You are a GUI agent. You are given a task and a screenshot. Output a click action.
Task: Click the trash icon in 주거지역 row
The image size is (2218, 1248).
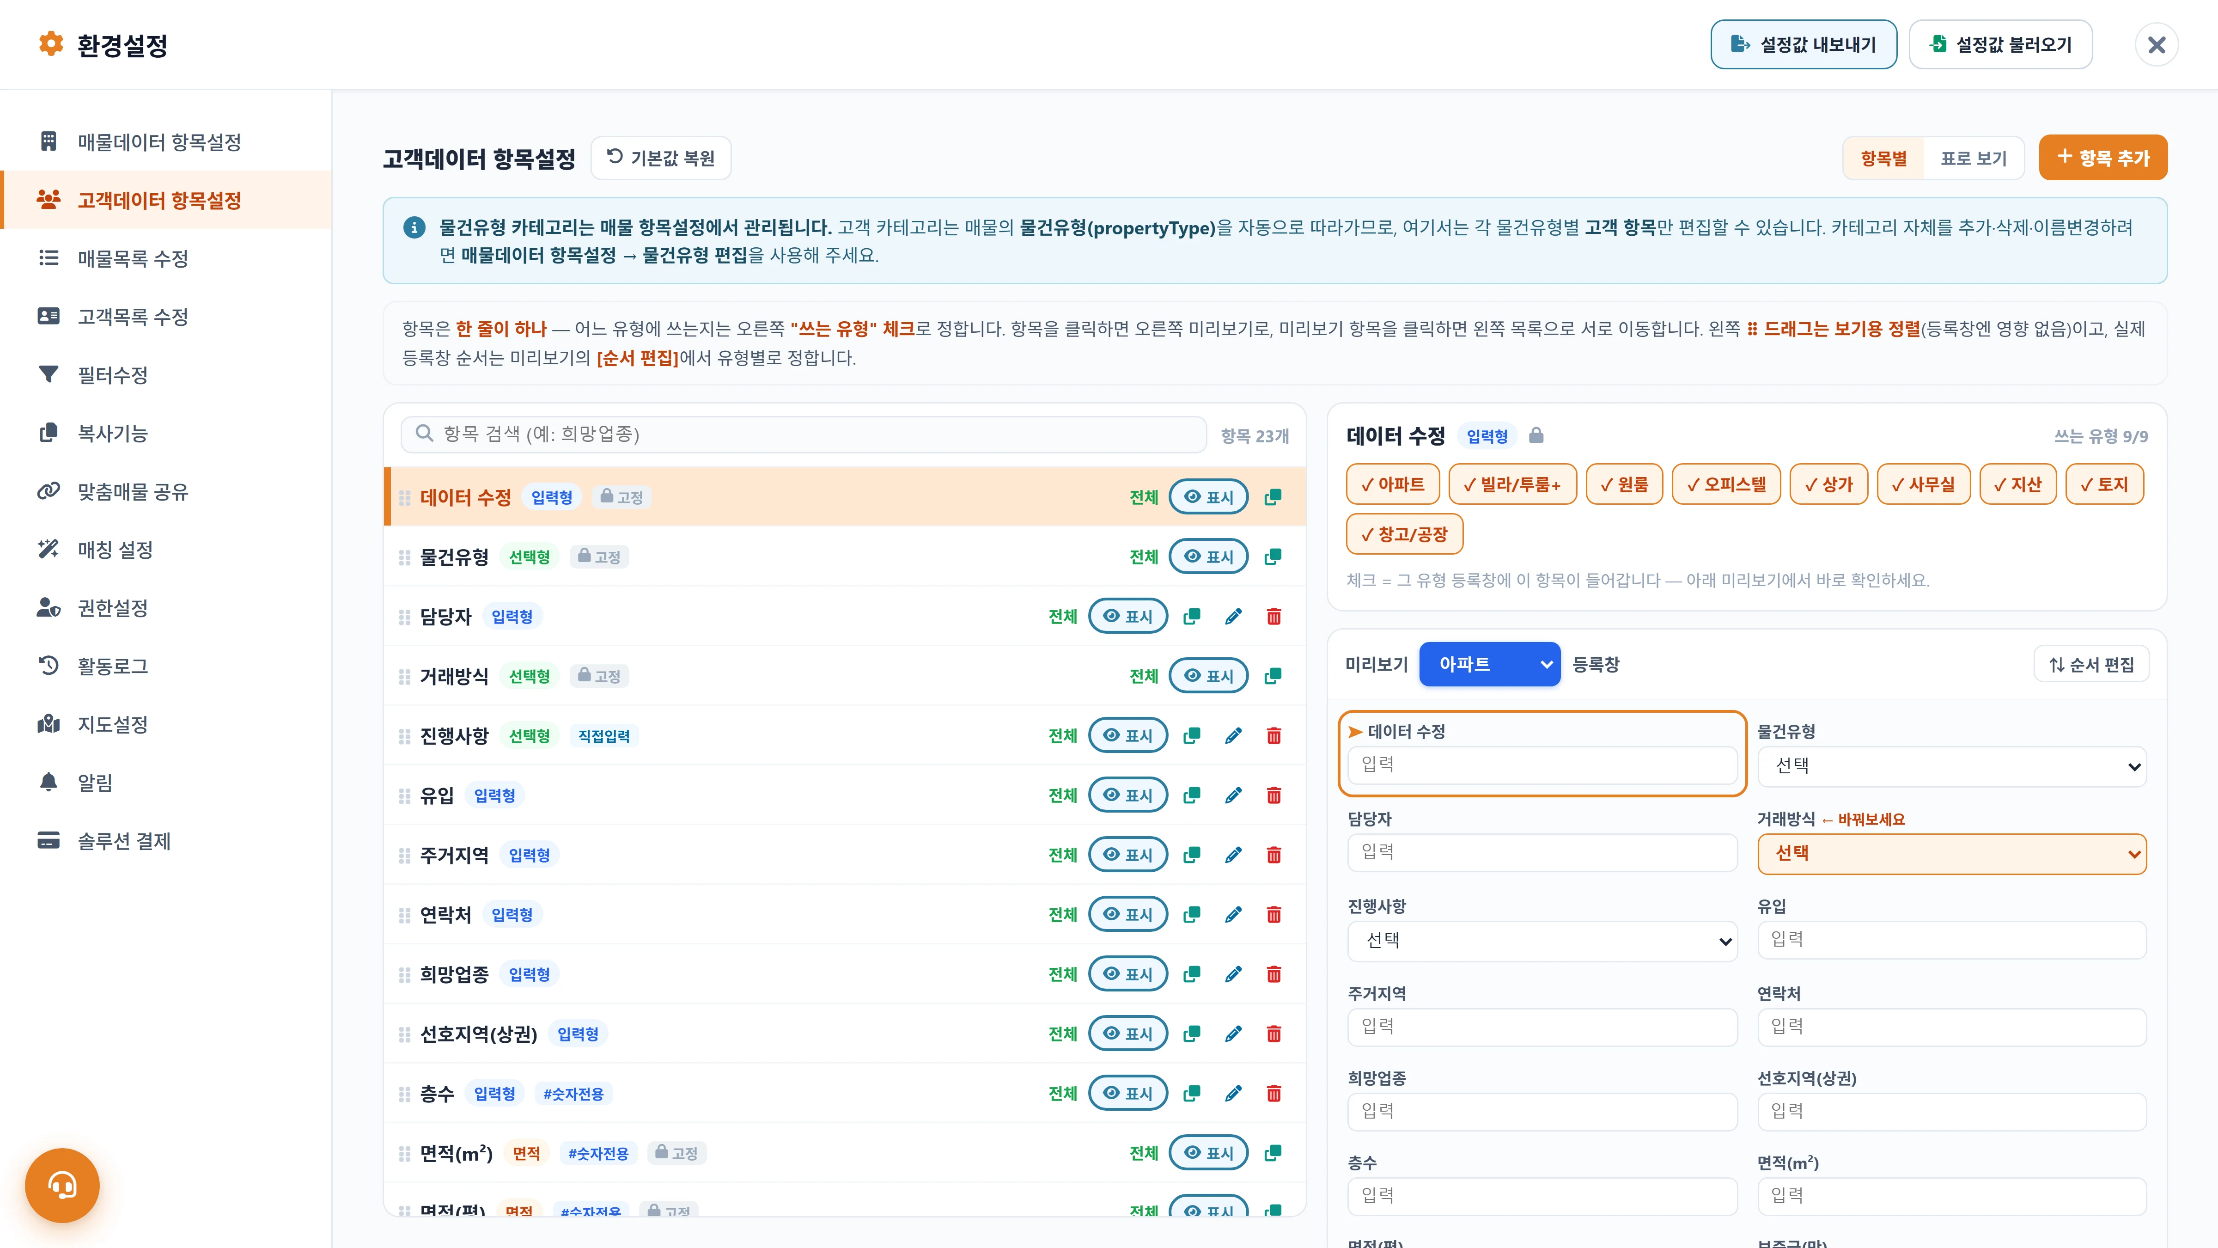[1274, 855]
